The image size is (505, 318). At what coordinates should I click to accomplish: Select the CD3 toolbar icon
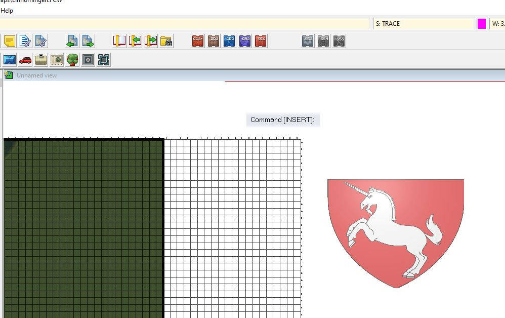[x=229, y=41]
